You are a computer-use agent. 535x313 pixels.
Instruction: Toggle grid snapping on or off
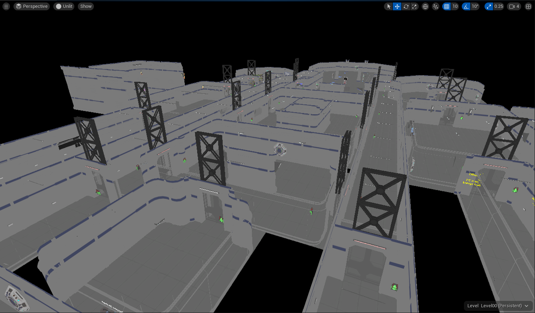point(447,6)
